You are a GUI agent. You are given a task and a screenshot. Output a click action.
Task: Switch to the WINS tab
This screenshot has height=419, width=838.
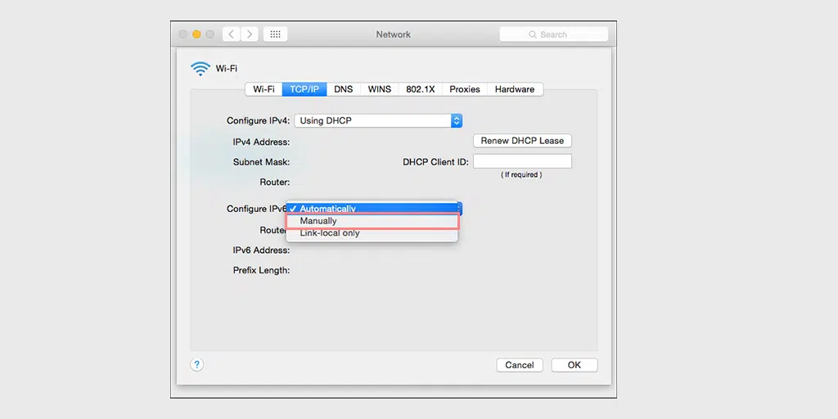coord(380,89)
